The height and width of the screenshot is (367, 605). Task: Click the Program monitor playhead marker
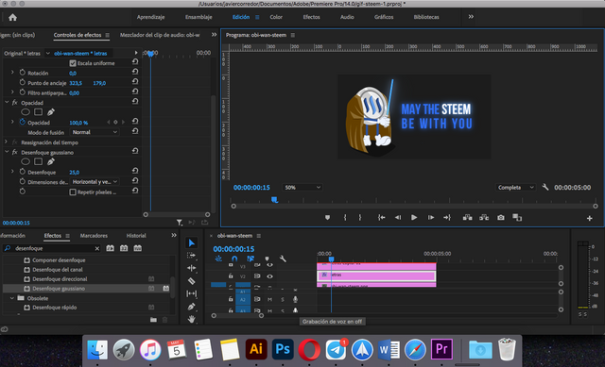pyautogui.click(x=274, y=199)
